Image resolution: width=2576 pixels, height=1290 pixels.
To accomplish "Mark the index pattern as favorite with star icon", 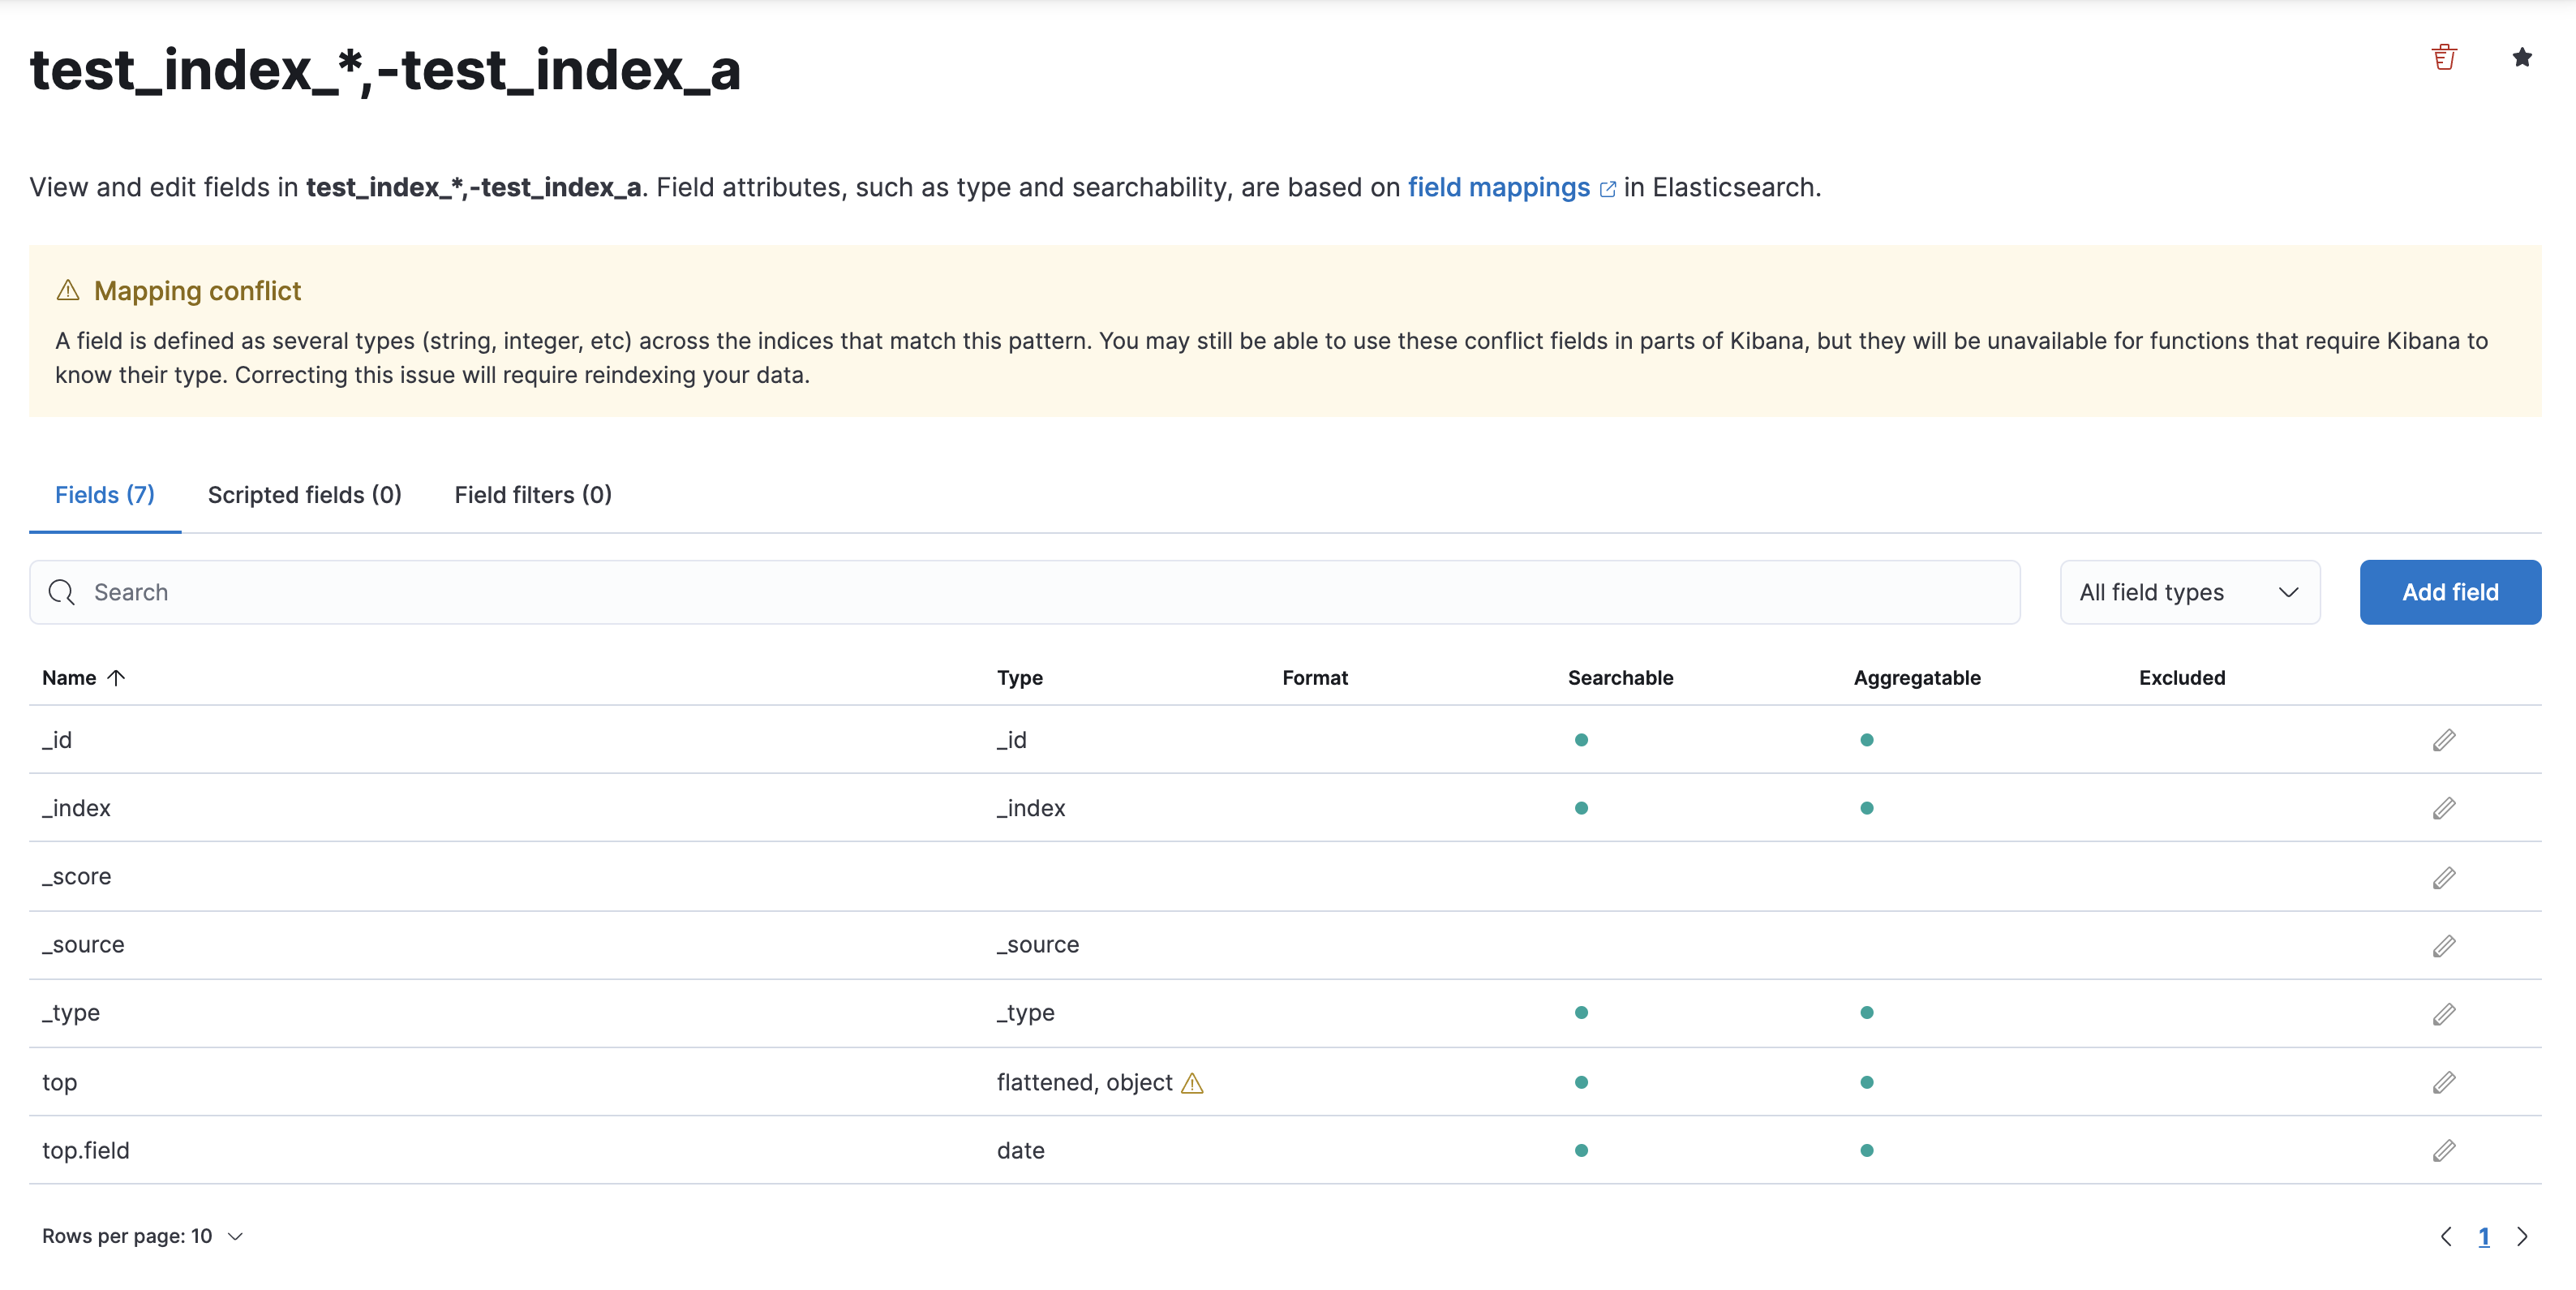I will point(2522,57).
